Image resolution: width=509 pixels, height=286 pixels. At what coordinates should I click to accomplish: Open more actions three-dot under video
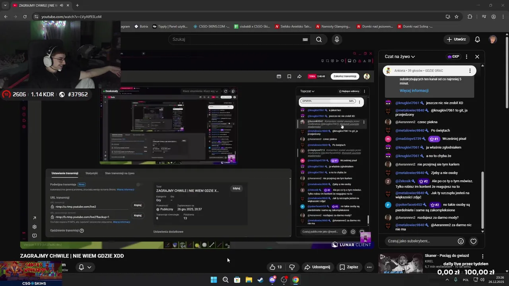coord(369,267)
